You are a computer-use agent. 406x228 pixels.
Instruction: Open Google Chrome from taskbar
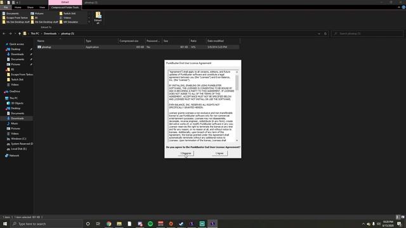click(108, 224)
